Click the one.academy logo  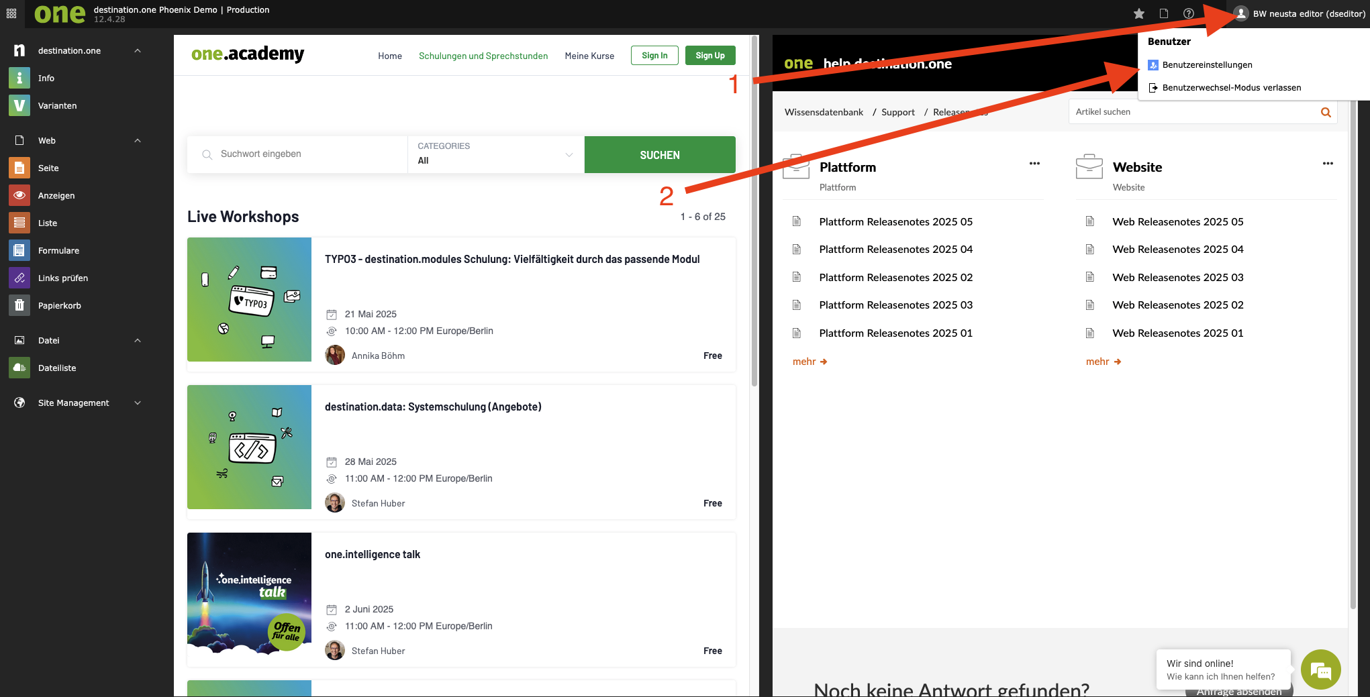(248, 54)
